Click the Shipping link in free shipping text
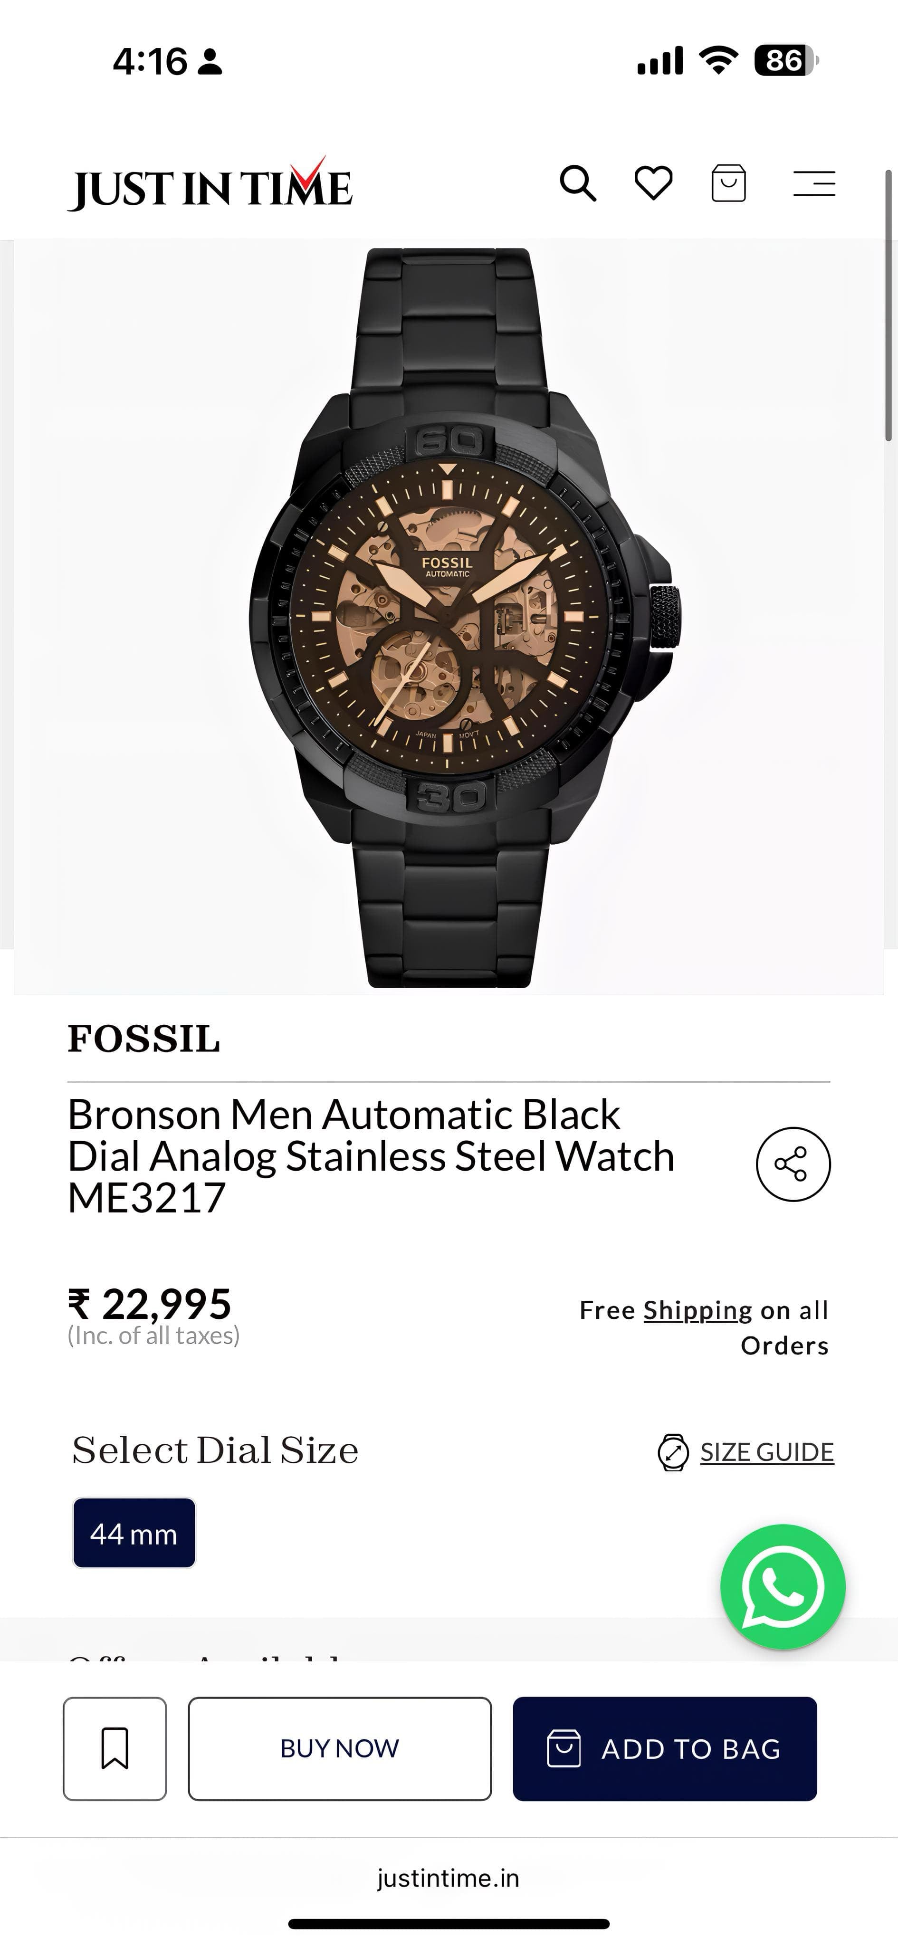Image resolution: width=898 pixels, height=1946 pixels. 698,1311
